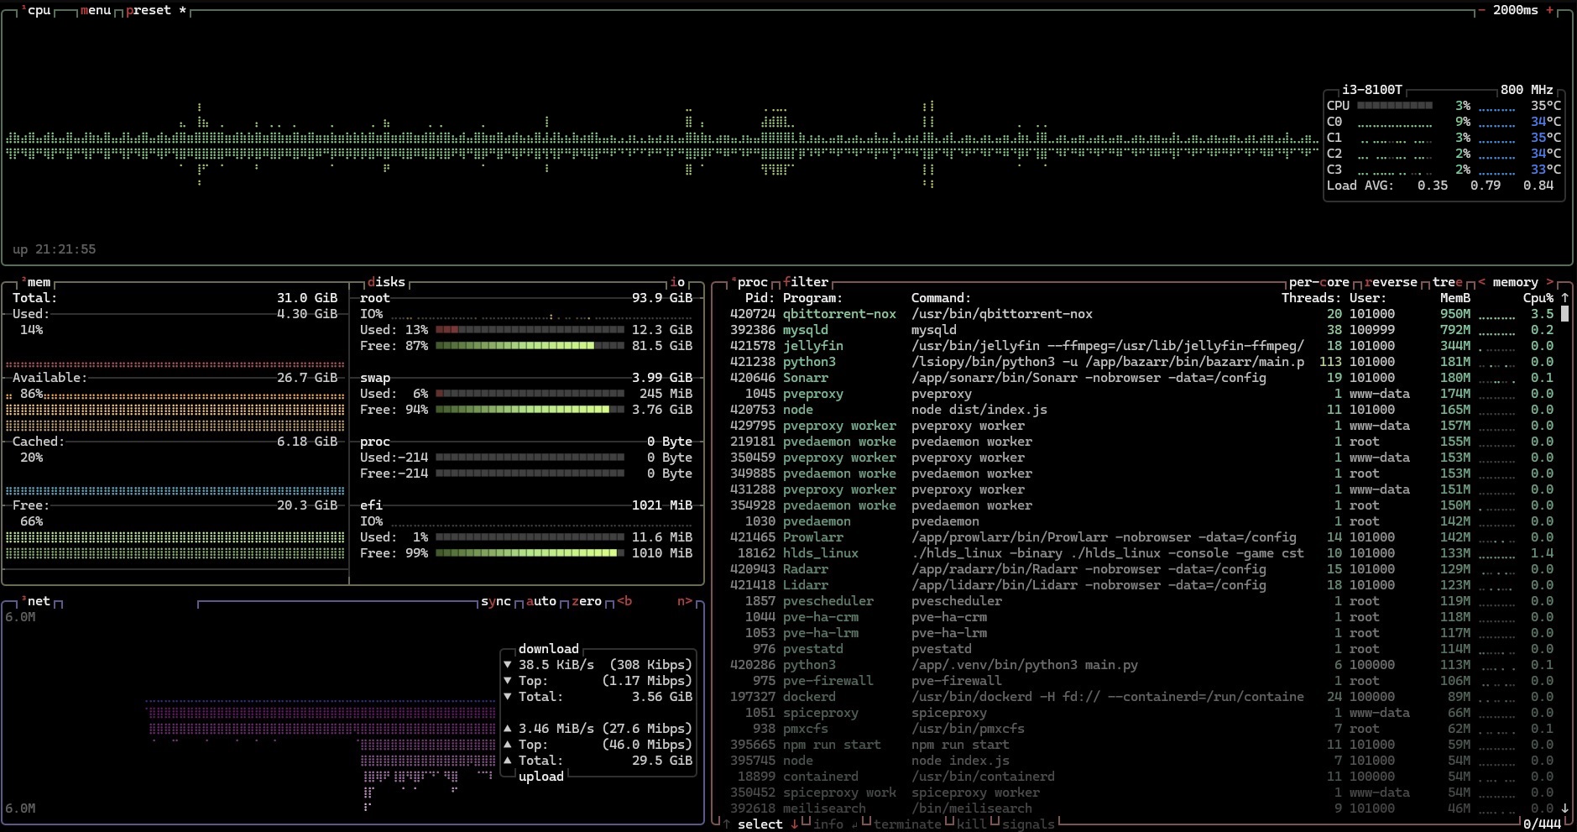Open the process filter field
This screenshot has width=1577, height=832.
[x=806, y=282]
